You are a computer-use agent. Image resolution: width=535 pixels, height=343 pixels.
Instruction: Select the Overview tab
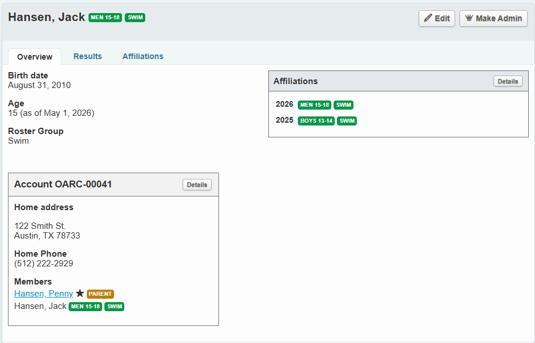34,56
